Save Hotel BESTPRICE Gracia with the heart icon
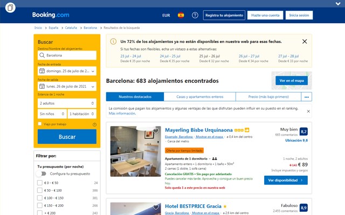The height and width of the screenshot is (215, 345). [x=156, y=207]
